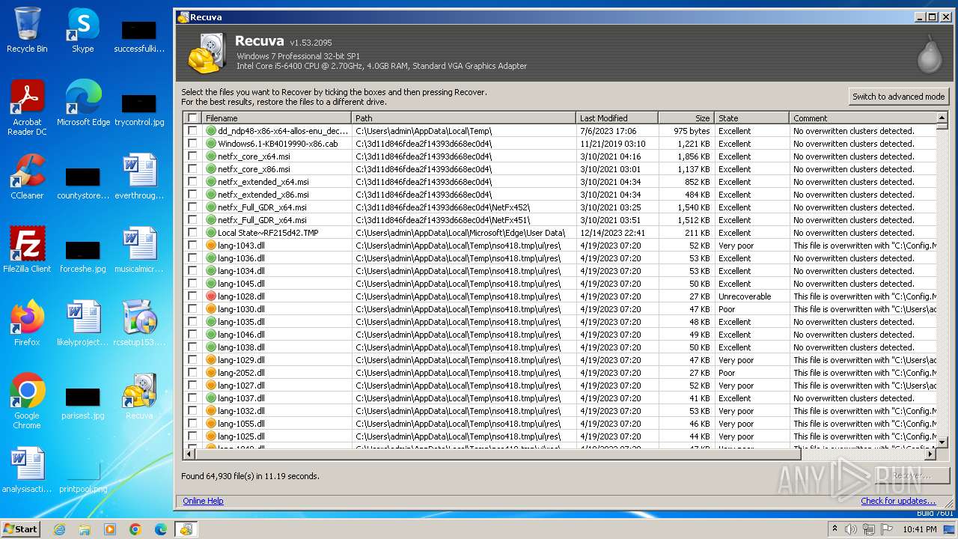Image resolution: width=958 pixels, height=539 pixels.
Task: Tick checkbox for lang-2052.dll
Action: (192, 373)
